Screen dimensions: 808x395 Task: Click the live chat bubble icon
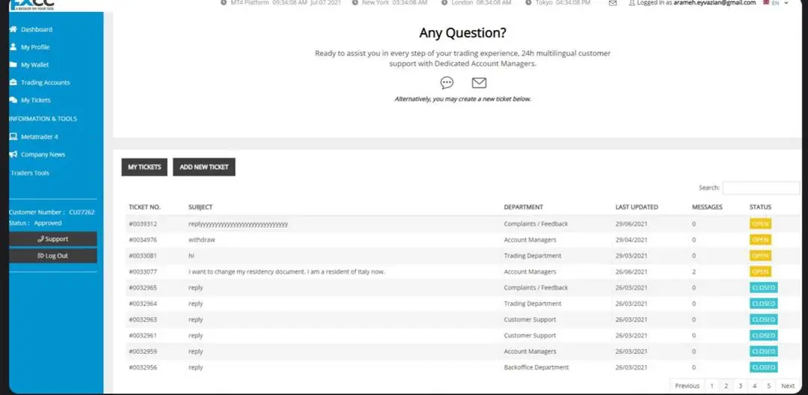tap(447, 83)
